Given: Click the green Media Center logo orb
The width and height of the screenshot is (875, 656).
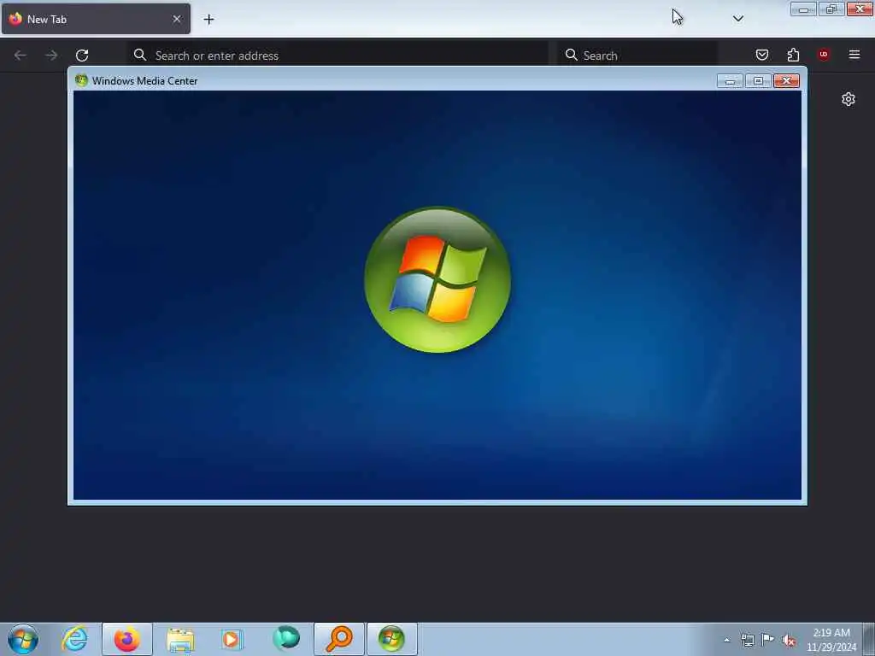Looking at the screenshot, I should (x=437, y=279).
